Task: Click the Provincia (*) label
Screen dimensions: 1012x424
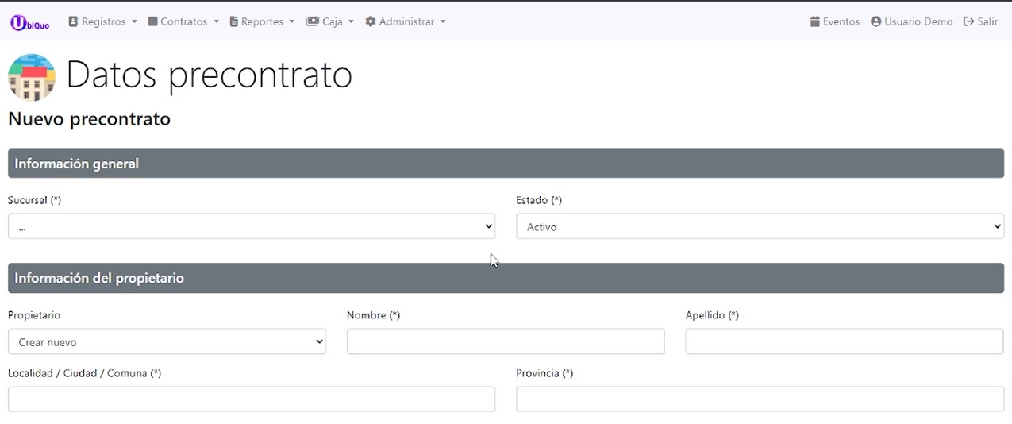Action: 544,373
